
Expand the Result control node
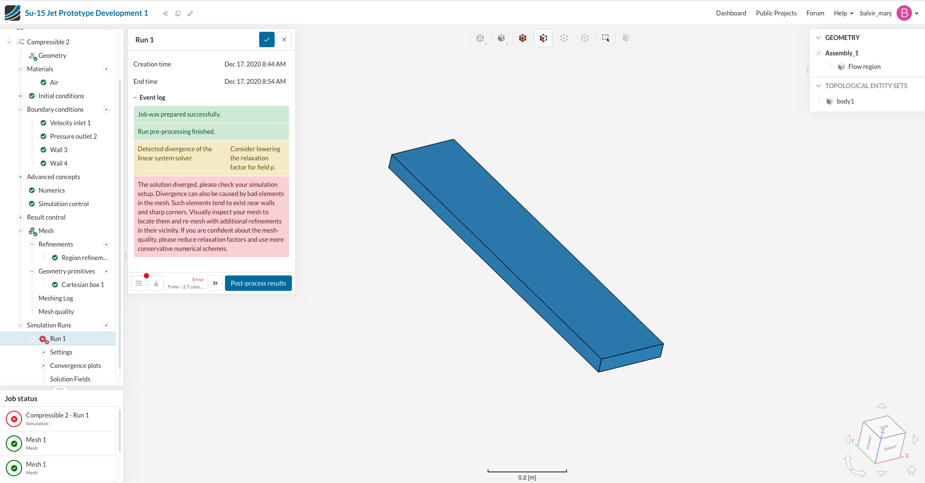[x=20, y=217]
